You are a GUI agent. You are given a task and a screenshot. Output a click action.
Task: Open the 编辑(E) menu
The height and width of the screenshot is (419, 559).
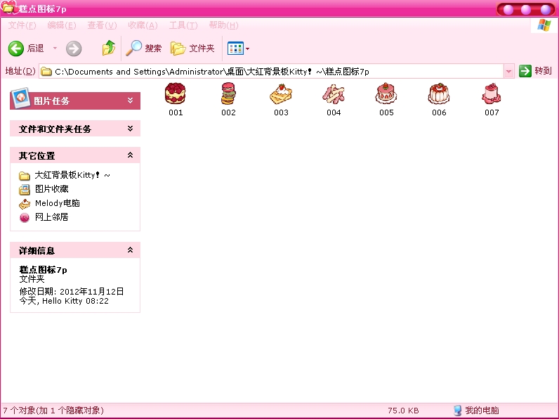click(x=62, y=25)
